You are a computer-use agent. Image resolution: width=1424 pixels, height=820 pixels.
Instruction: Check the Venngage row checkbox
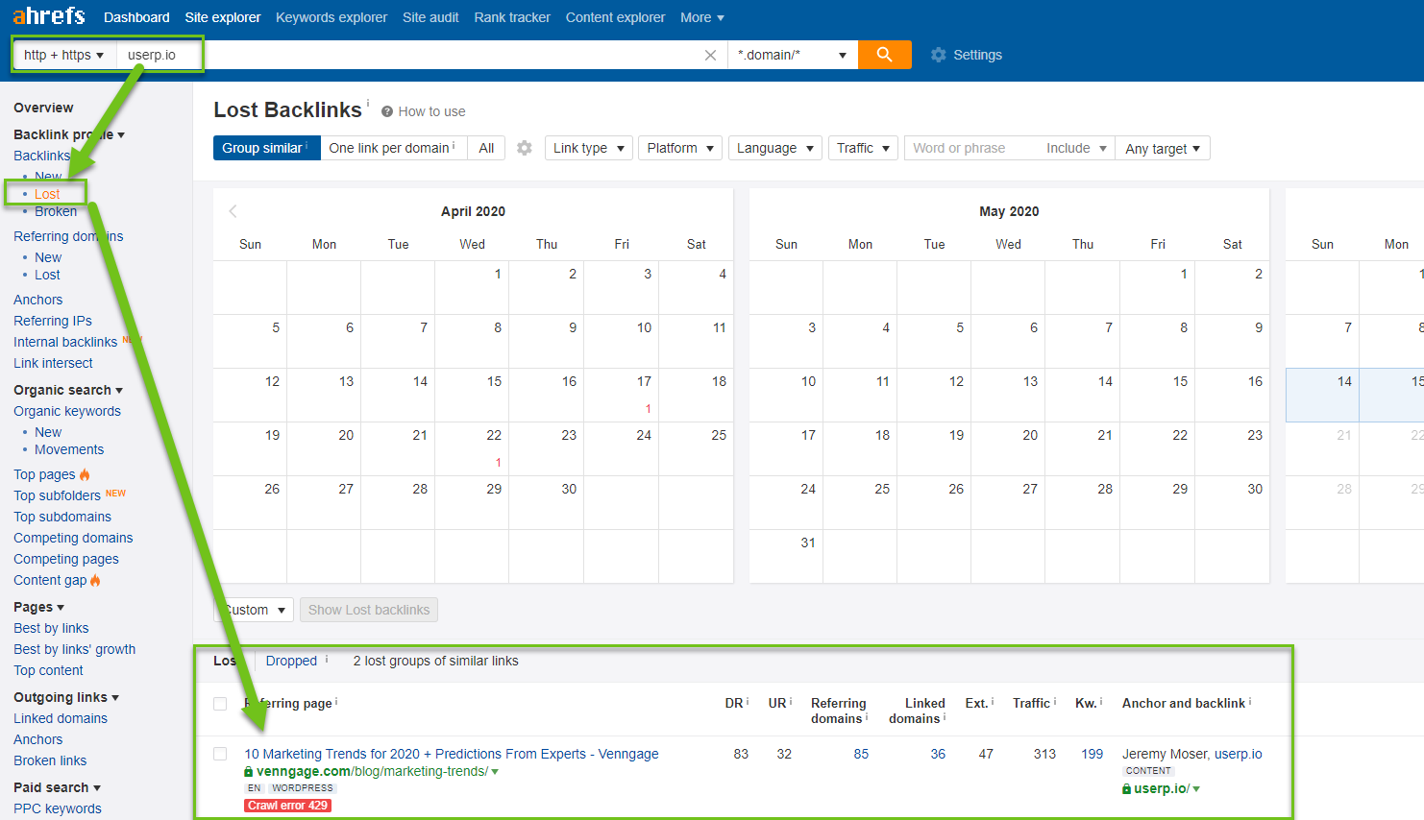click(x=220, y=754)
